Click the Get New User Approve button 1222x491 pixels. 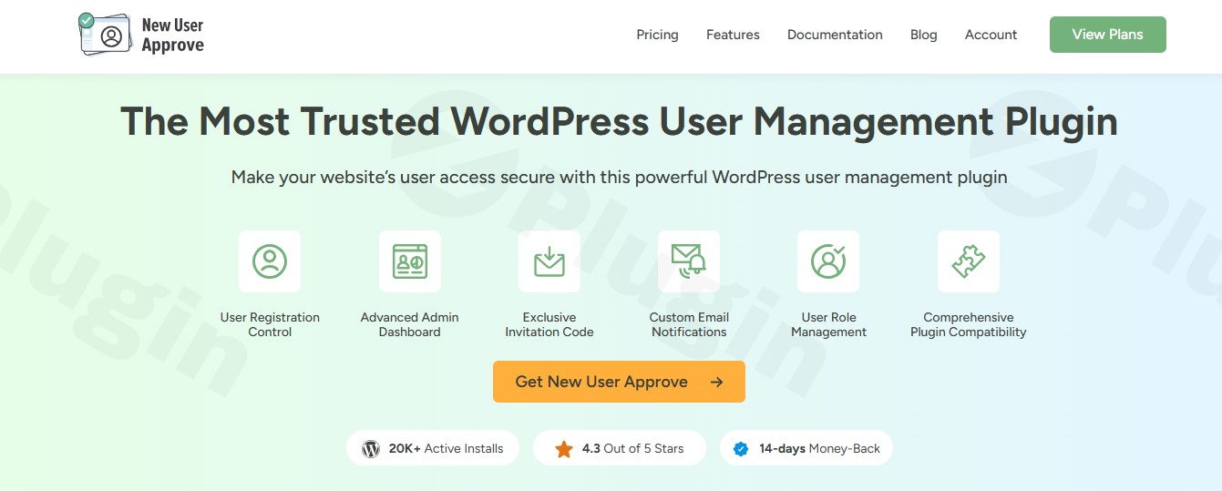point(619,382)
